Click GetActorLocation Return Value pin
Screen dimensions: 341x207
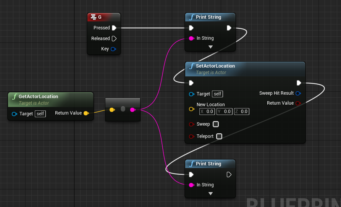pyautogui.click(x=86, y=113)
